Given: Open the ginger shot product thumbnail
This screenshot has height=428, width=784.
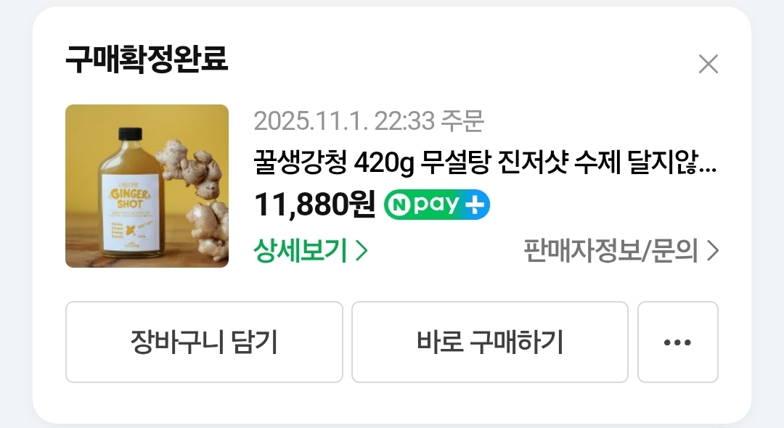Looking at the screenshot, I should 147,186.
